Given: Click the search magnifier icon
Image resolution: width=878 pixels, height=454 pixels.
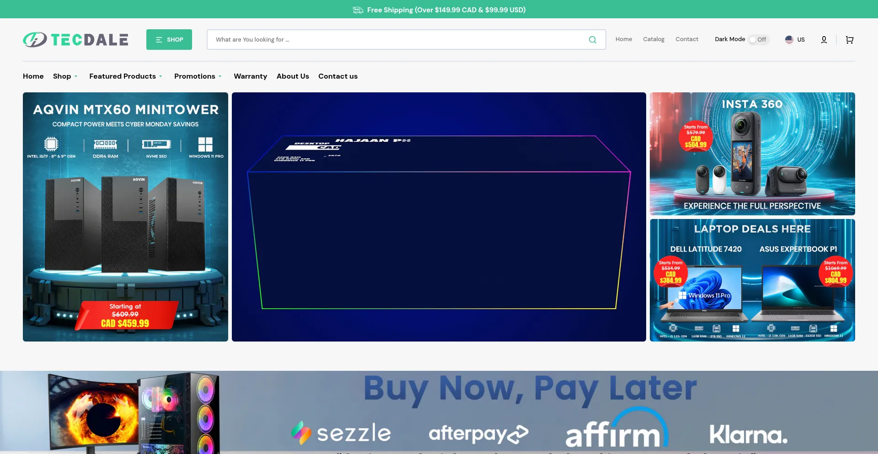Looking at the screenshot, I should click(x=593, y=40).
